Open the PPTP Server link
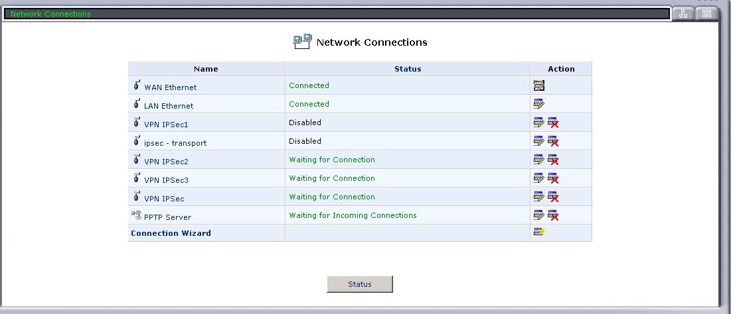731x314 pixels. (167, 217)
